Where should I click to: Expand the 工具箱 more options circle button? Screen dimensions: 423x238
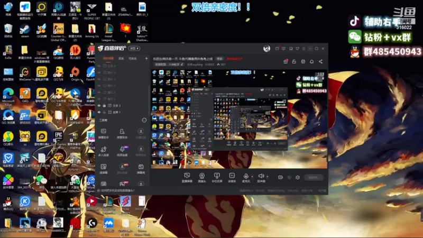tap(144, 120)
